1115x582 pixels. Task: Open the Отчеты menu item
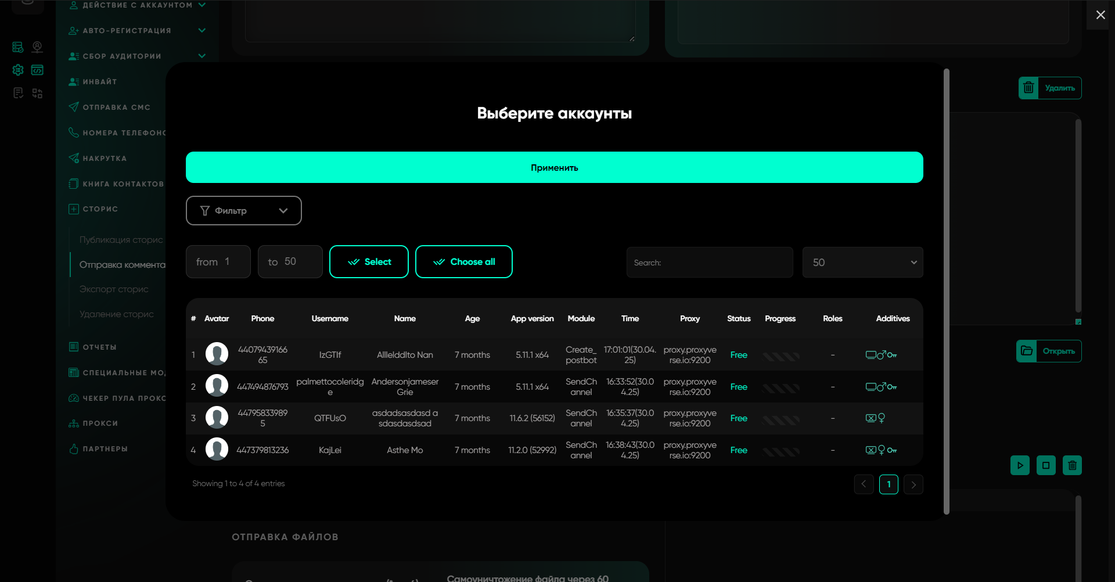(x=99, y=347)
